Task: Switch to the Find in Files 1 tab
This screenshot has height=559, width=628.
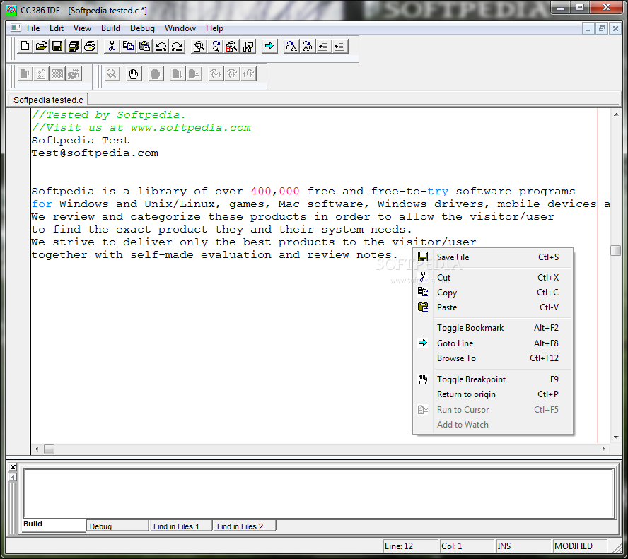Action: point(181,526)
